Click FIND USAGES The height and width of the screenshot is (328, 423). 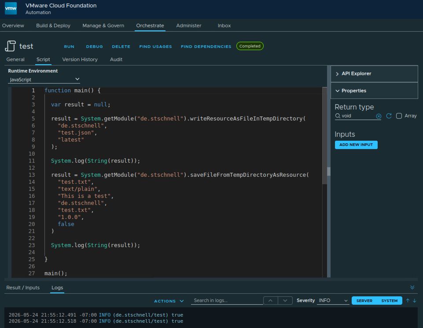[x=155, y=46]
